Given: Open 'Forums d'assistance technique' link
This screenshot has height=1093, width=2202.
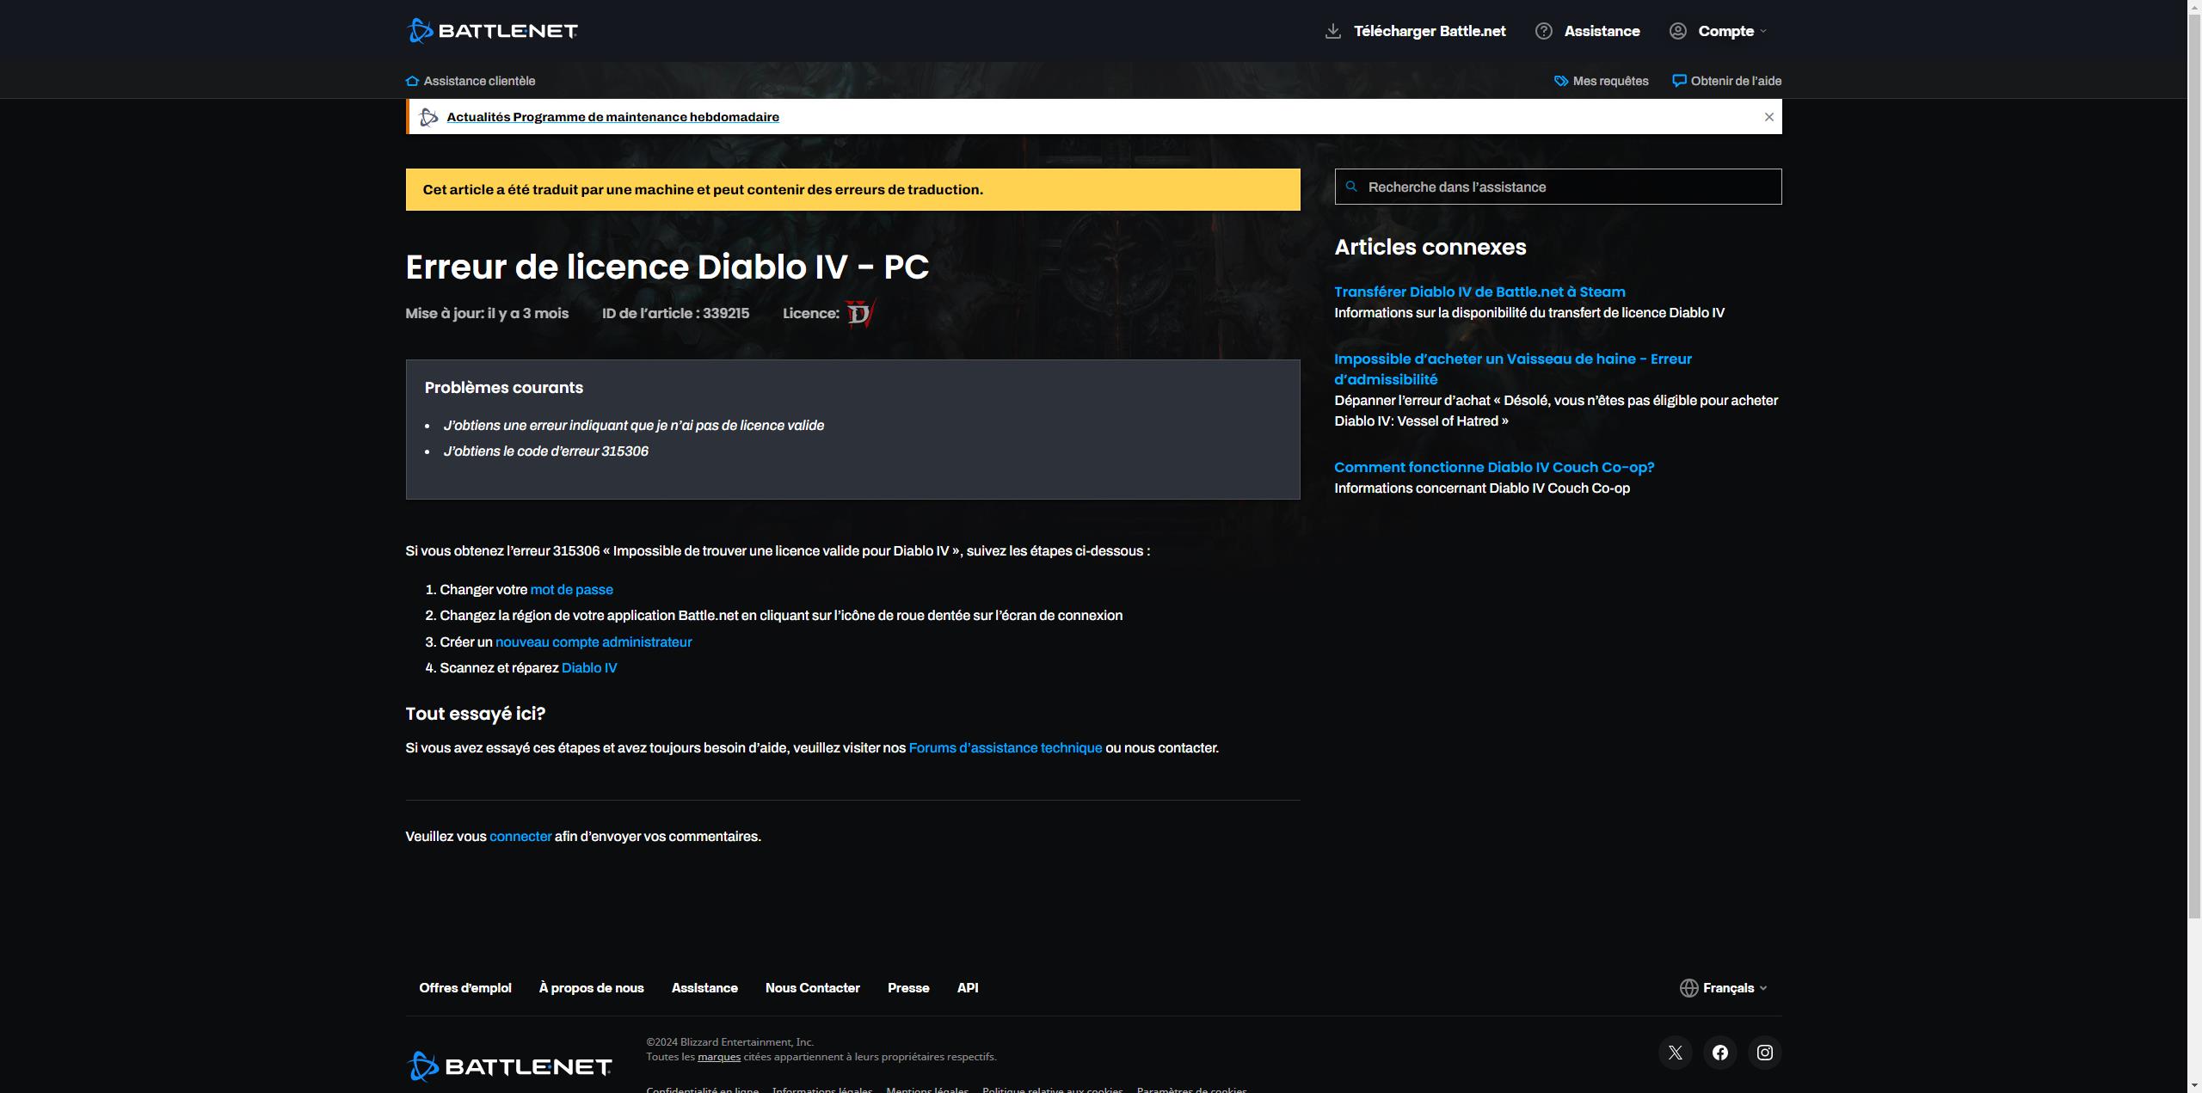Looking at the screenshot, I should pyautogui.click(x=1005, y=748).
